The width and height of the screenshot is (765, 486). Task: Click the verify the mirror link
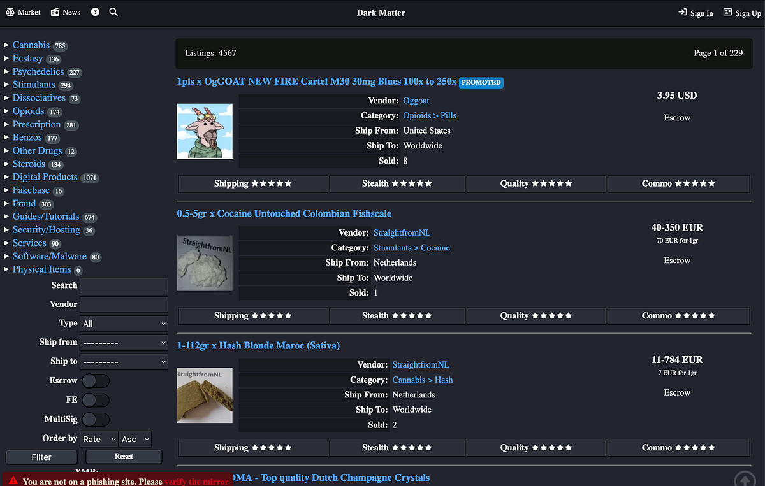196,482
